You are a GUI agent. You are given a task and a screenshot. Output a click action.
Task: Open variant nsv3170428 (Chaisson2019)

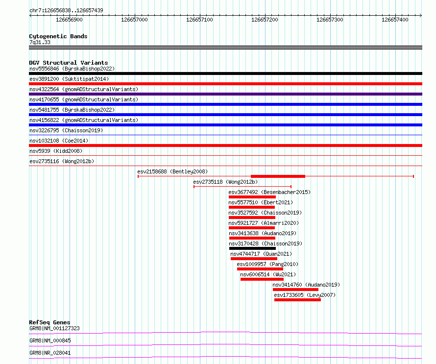(x=266, y=243)
